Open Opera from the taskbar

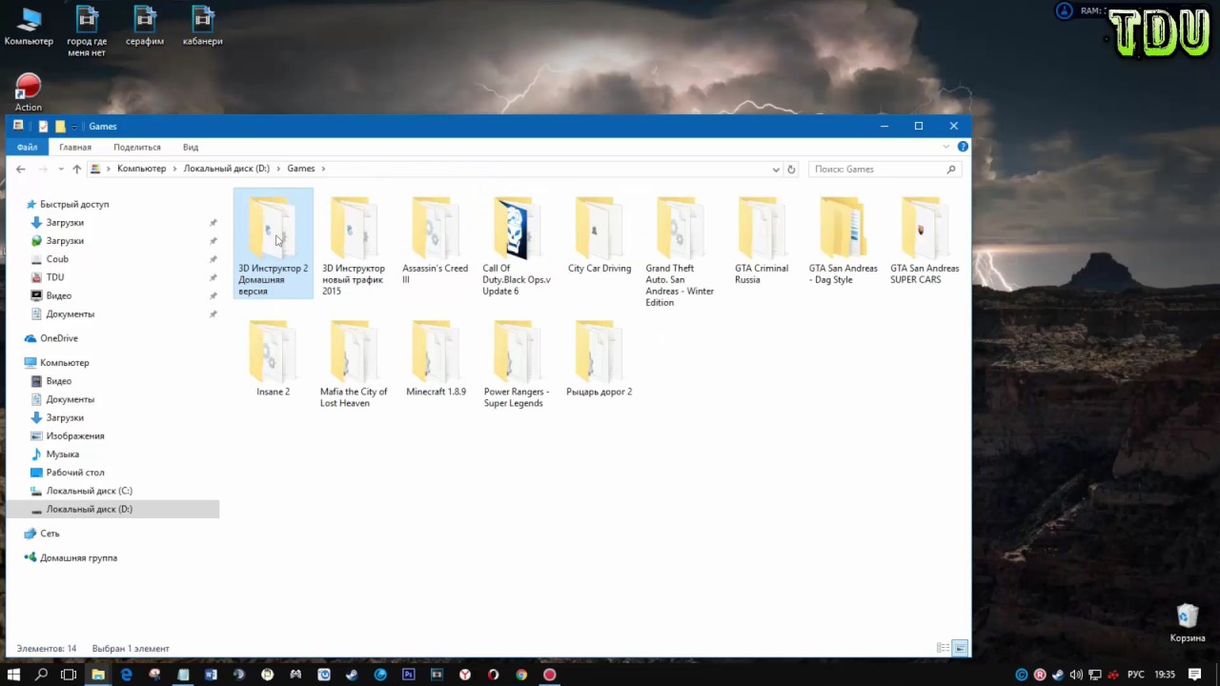(x=493, y=675)
